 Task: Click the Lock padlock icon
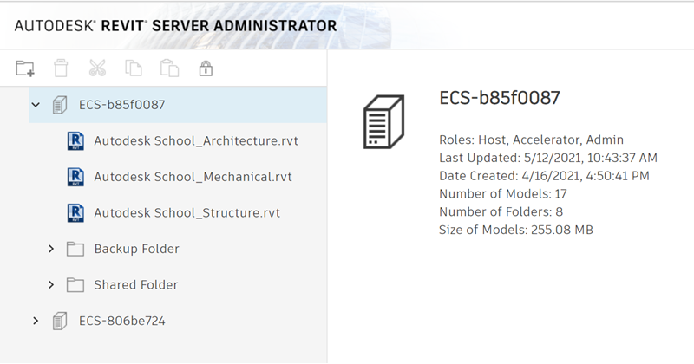[x=206, y=68]
